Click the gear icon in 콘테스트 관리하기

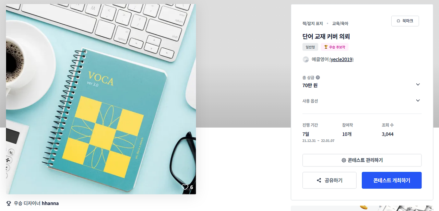pos(344,160)
